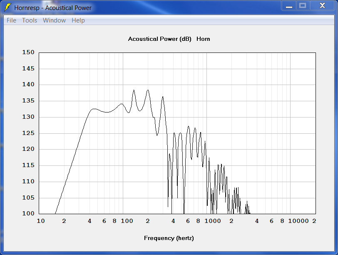Click the 145 dB y-axis label

(x=28, y=68)
